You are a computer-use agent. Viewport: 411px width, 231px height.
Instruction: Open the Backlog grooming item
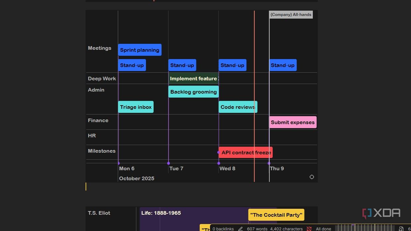[x=193, y=92]
